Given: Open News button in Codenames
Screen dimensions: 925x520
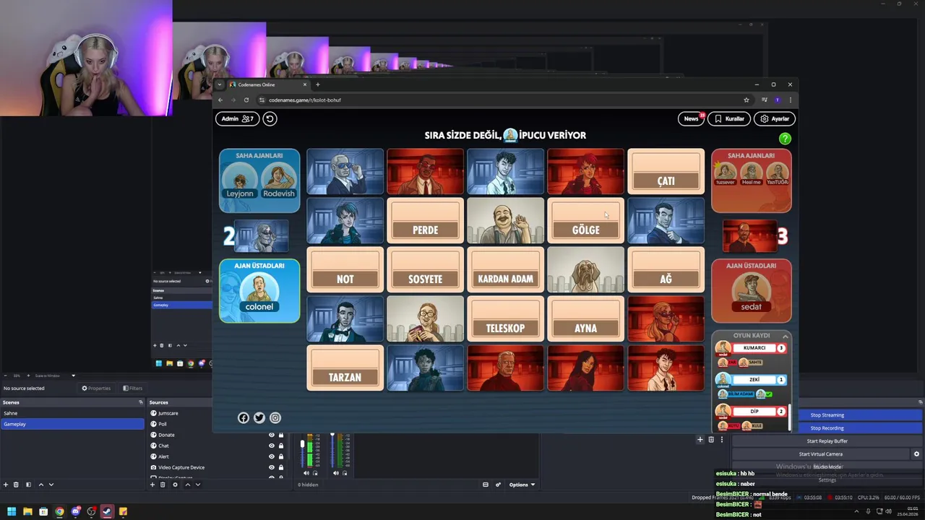Looking at the screenshot, I should tap(692, 118).
